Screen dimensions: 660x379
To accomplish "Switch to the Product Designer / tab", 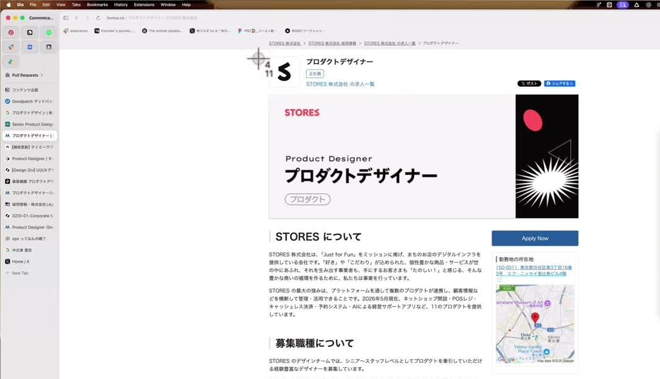I will pyautogui.click(x=30, y=159).
